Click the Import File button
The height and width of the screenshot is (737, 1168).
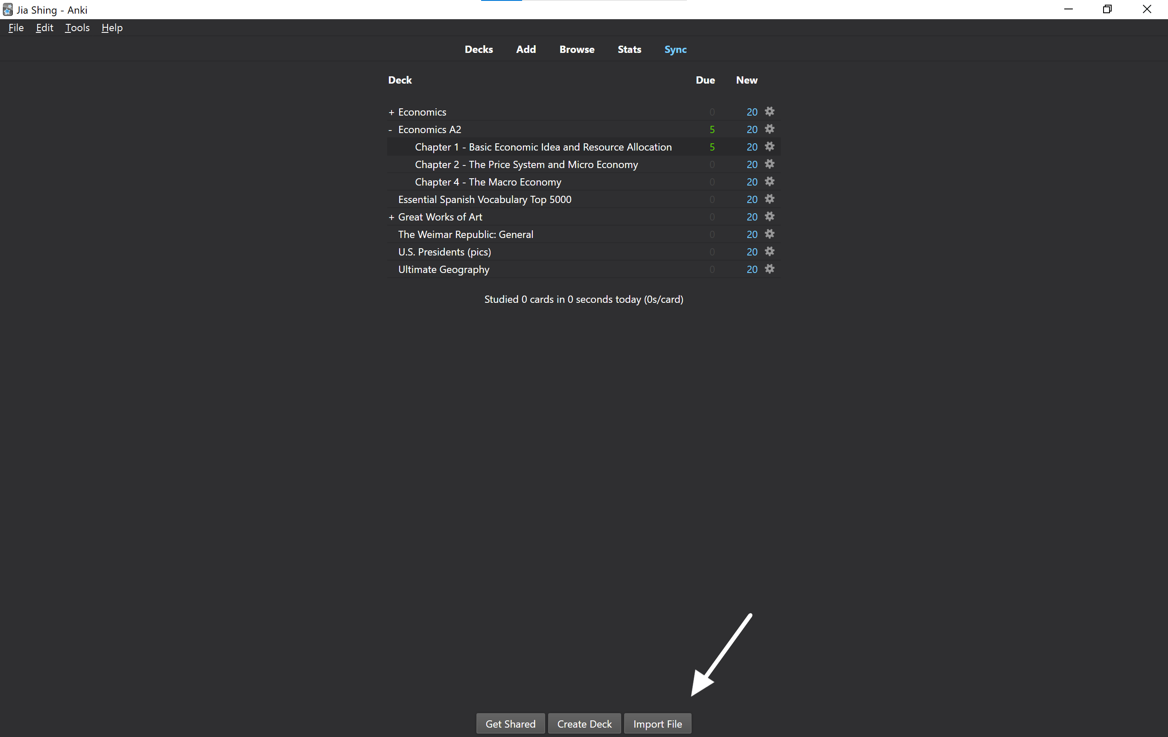tap(657, 723)
